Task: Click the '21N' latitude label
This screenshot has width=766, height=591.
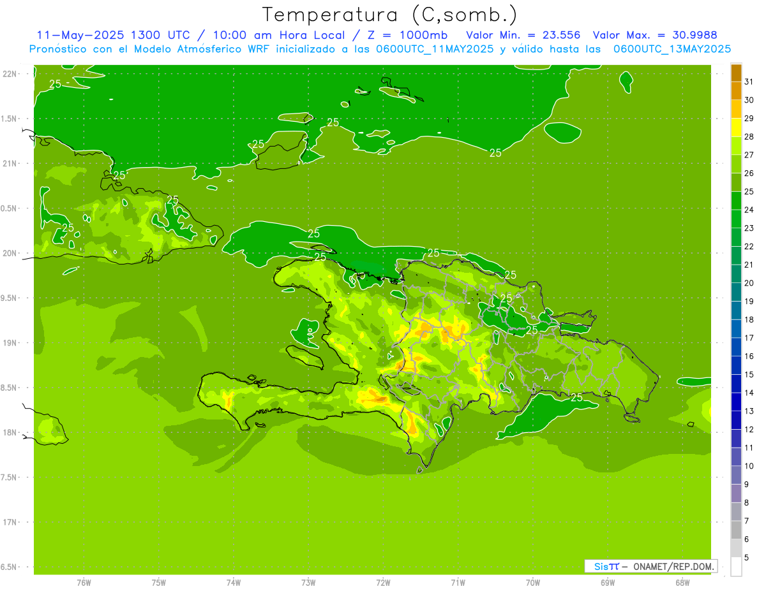Action: (x=10, y=163)
